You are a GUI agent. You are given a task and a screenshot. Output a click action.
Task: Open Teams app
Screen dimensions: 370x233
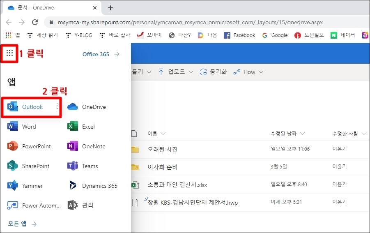click(83, 166)
